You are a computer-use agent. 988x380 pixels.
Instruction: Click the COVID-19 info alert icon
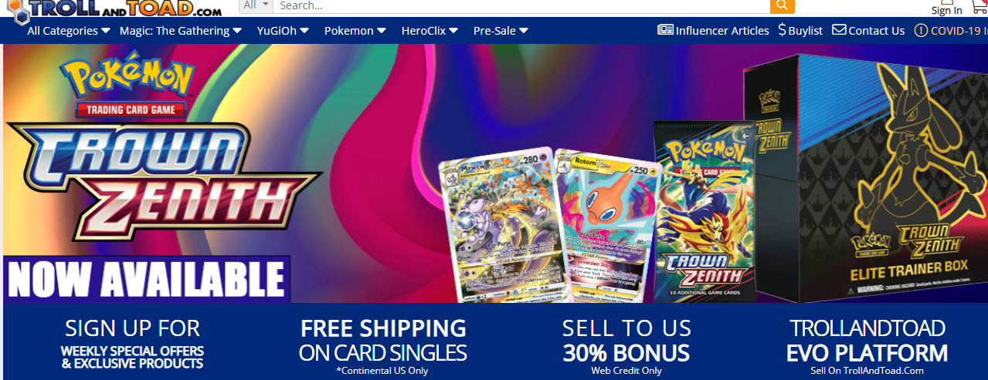coord(921,31)
